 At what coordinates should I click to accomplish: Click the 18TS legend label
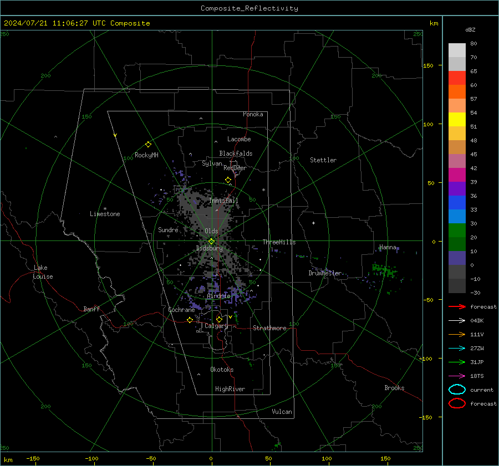click(x=477, y=376)
